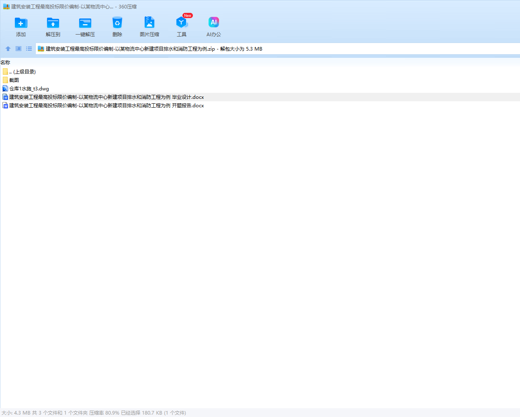Screen dimensions: 520x417
Task: Select the file name ending '毕业设计.docx'
Action: coord(106,97)
